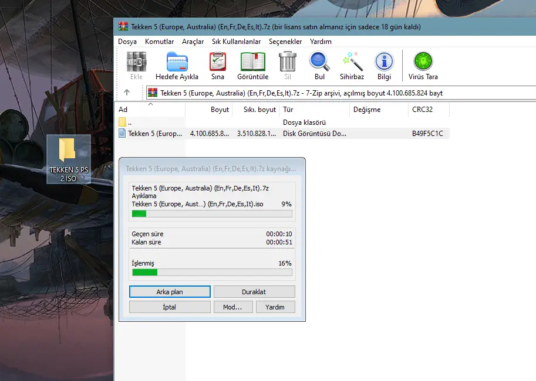Image resolution: width=536 pixels, height=381 pixels.
Task: Click the Kalan süre value 00:00:51
Action: 279,242
